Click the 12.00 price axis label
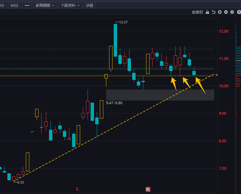Viewport: 241px width, 194px height. pyautogui.click(x=224, y=31)
